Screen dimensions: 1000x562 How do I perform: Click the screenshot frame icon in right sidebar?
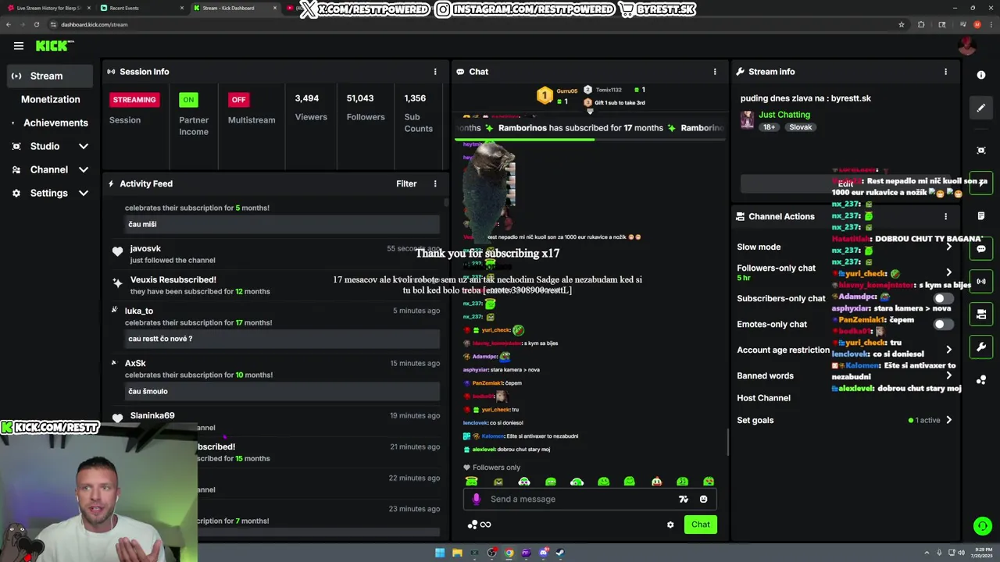coord(981,150)
